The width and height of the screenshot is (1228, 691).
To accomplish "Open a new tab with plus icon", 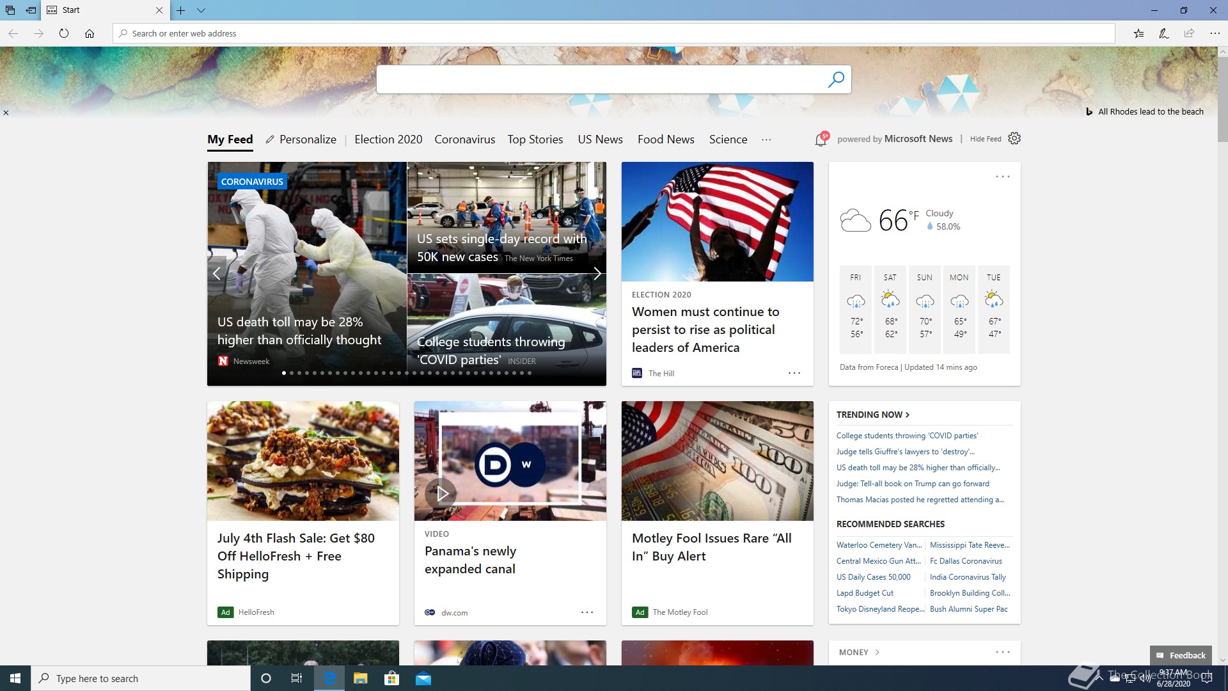I will point(181,10).
